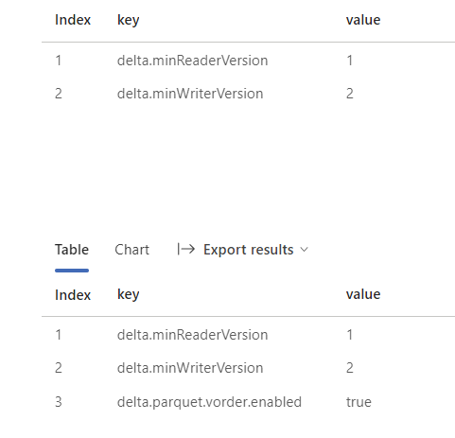Select the Index column header in top table

[73, 20]
